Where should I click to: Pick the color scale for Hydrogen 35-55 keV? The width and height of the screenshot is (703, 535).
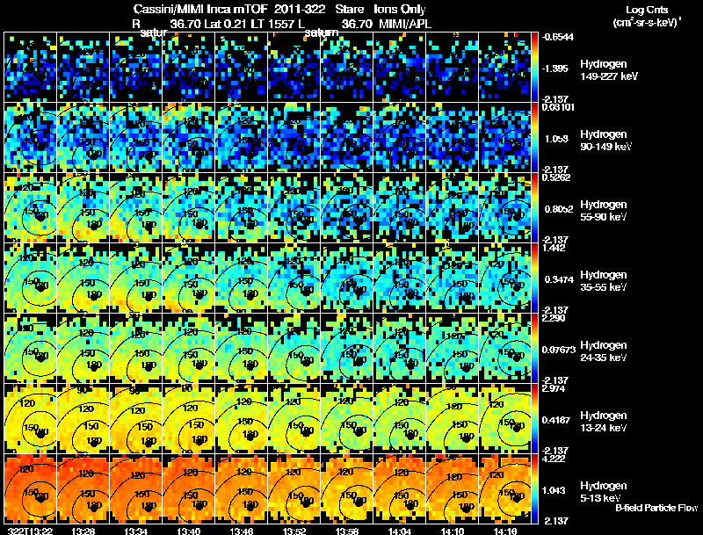[x=534, y=278]
